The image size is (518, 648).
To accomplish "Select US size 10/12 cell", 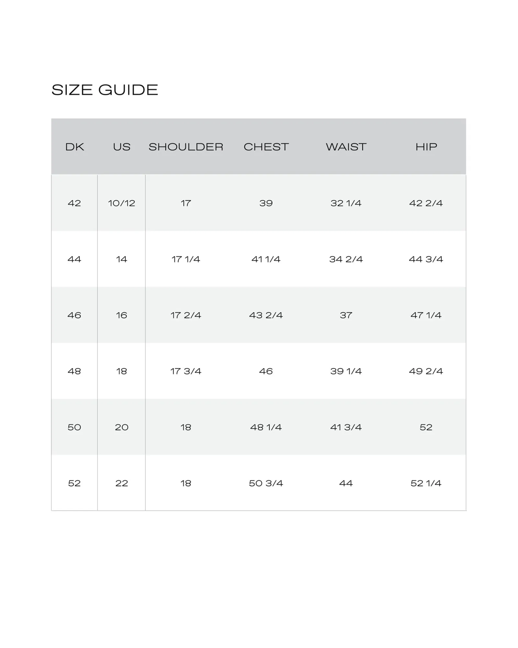I will tap(121, 203).
